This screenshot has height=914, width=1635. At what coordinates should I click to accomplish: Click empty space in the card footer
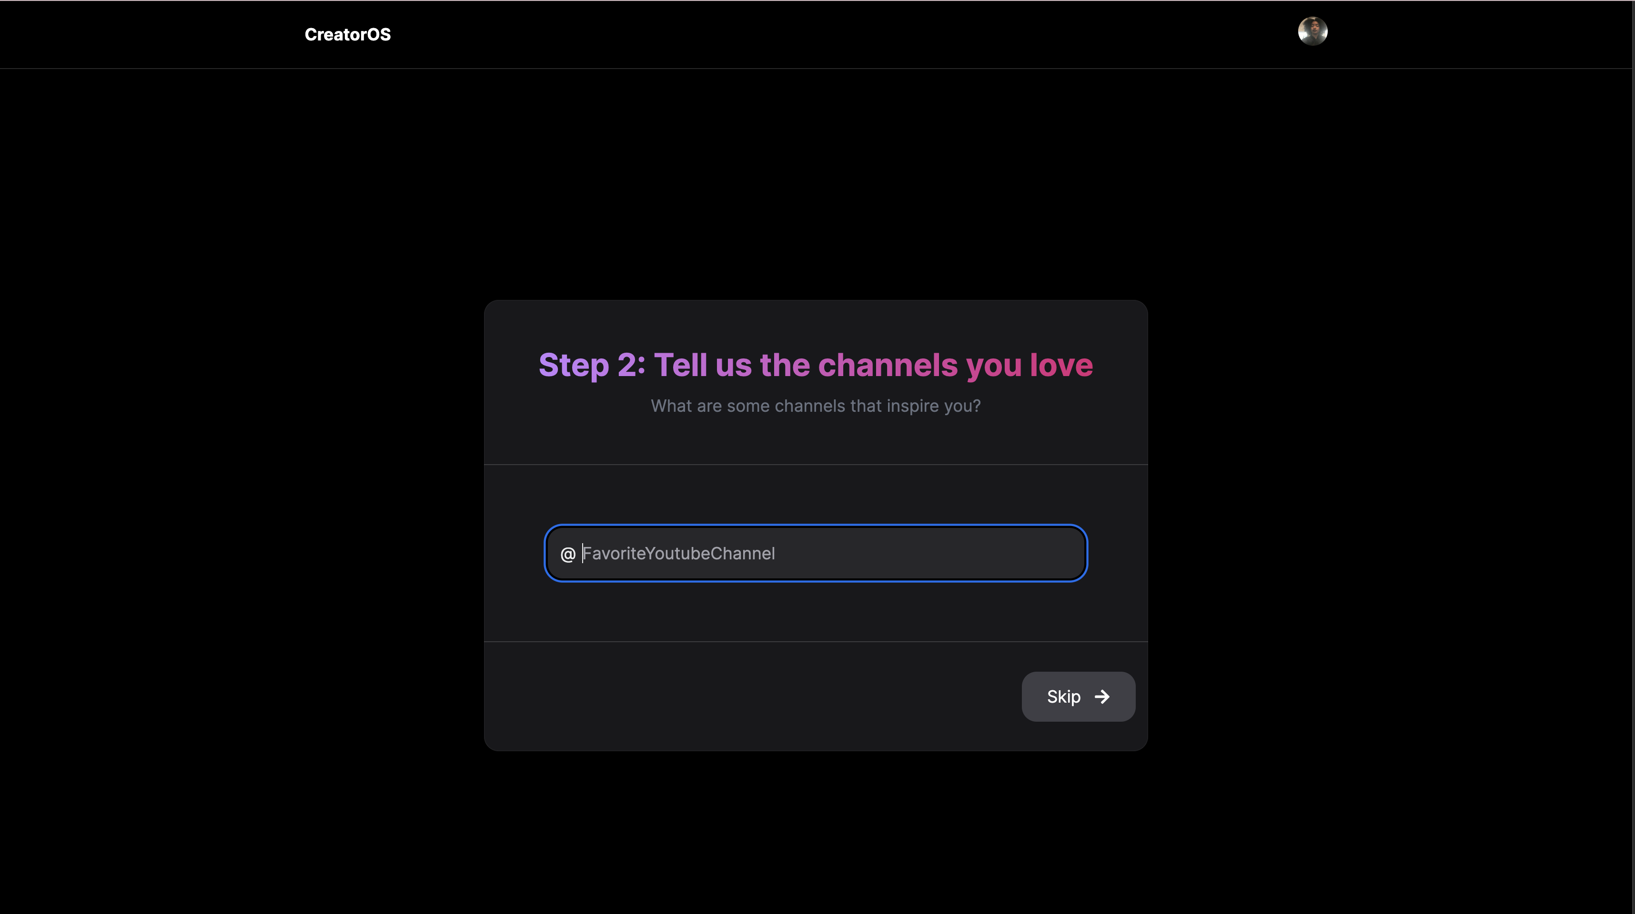730,696
